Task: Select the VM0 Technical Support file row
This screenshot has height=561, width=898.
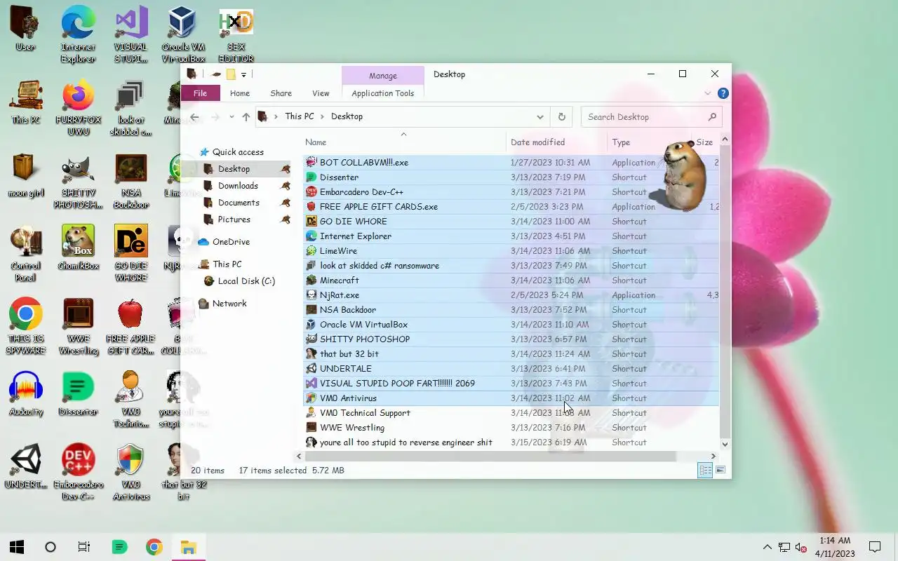Action: click(x=511, y=413)
